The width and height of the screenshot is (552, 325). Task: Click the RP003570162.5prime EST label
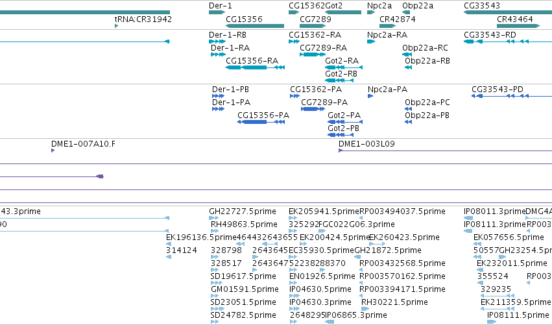click(x=402, y=276)
